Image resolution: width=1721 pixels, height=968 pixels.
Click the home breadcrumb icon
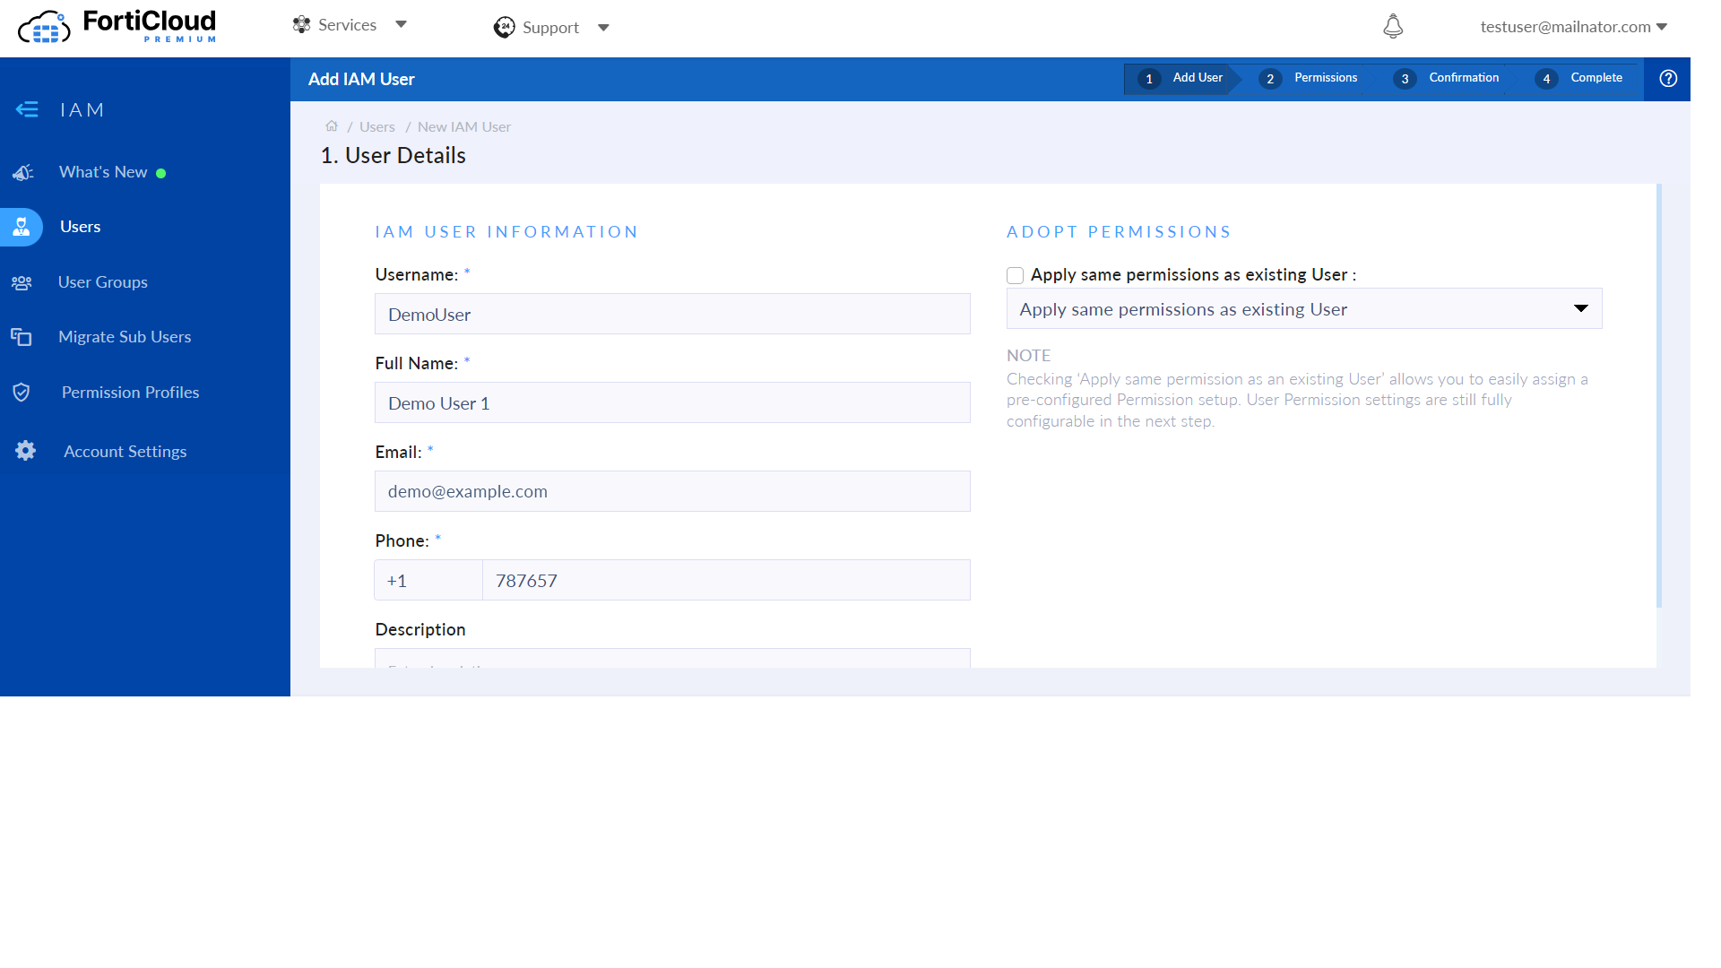coord(332,125)
